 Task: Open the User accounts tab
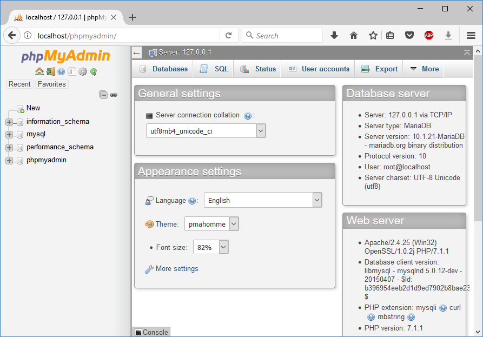pyautogui.click(x=319, y=69)
